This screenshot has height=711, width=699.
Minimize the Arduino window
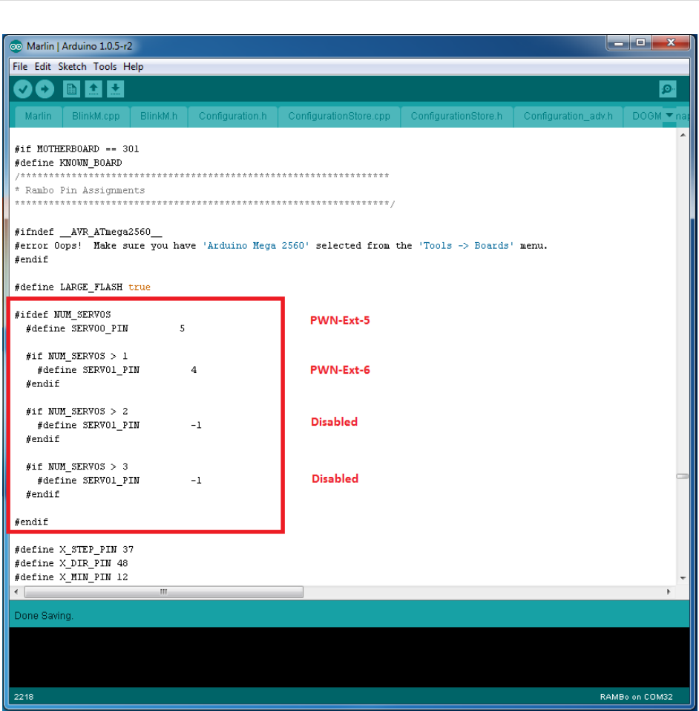(619, 42)
